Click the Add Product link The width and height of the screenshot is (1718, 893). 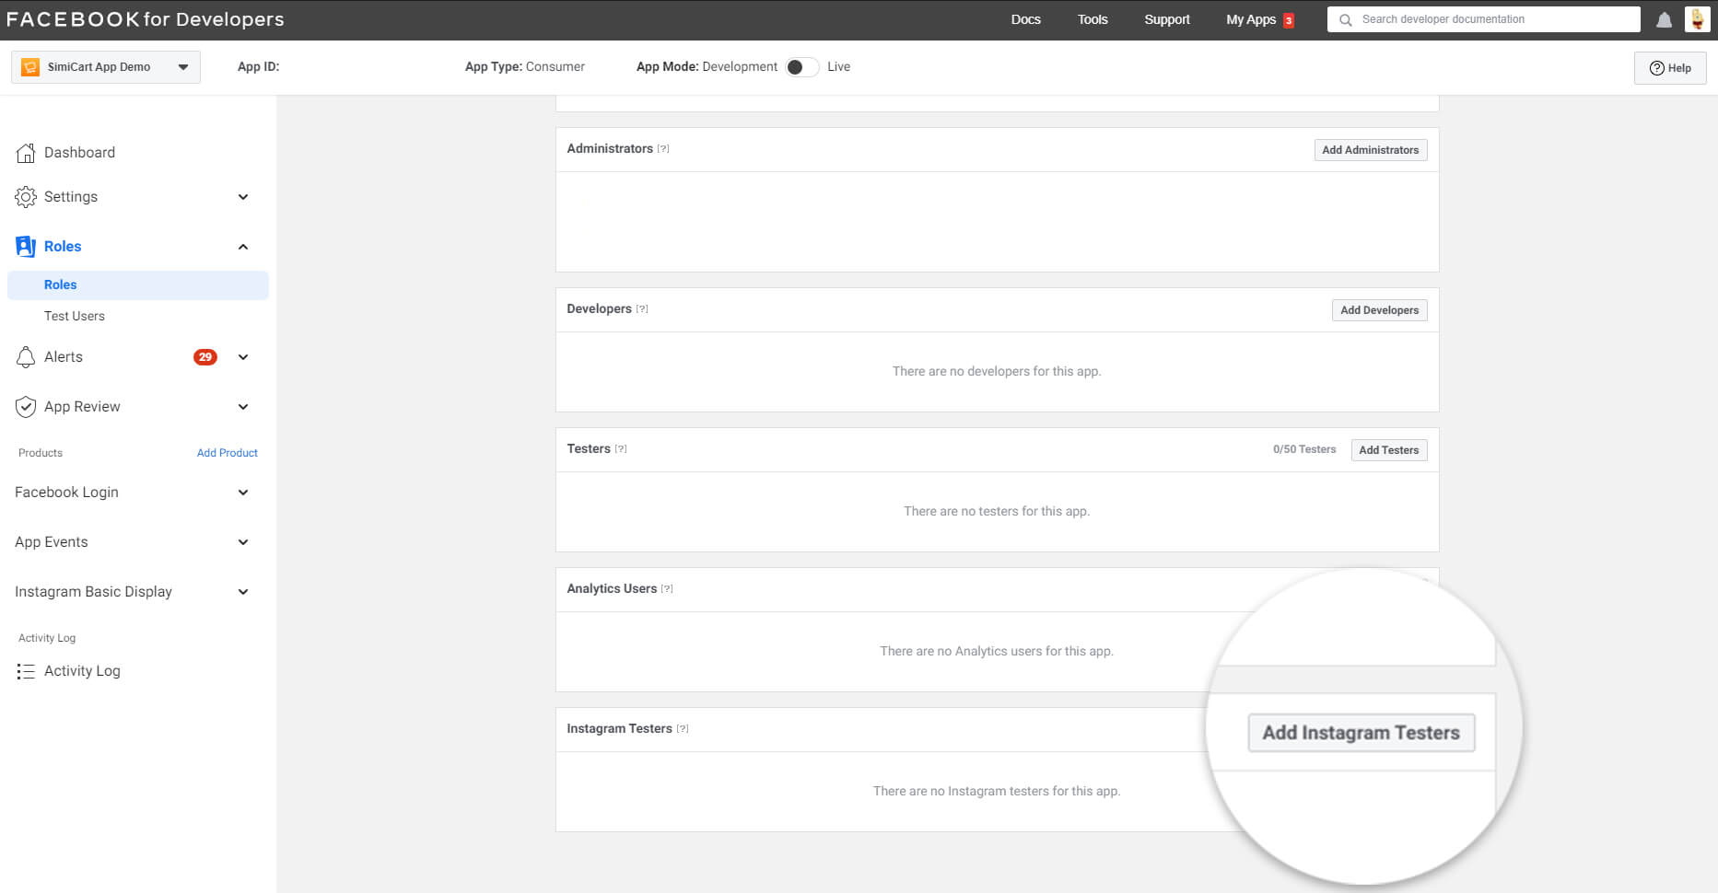228,453
